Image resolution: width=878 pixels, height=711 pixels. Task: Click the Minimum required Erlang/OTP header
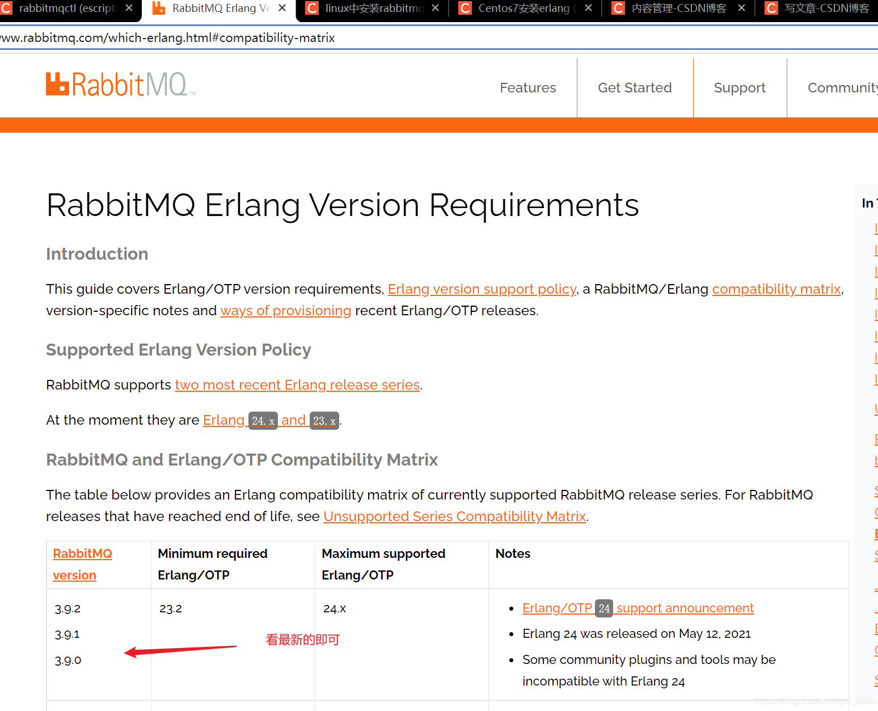coord(213,564)
